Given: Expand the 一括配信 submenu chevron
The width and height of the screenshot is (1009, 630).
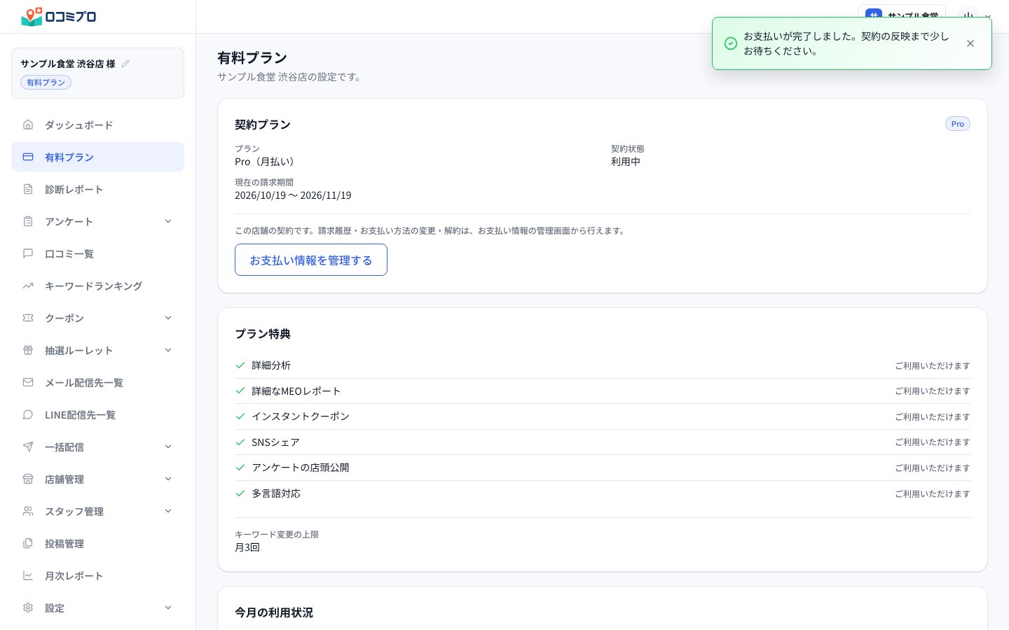Looking at the screenshot, I should coord(168,447).
